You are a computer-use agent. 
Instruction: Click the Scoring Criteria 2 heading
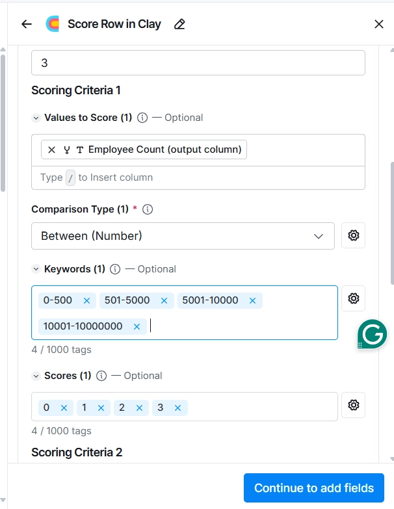(x=77, y=452)
